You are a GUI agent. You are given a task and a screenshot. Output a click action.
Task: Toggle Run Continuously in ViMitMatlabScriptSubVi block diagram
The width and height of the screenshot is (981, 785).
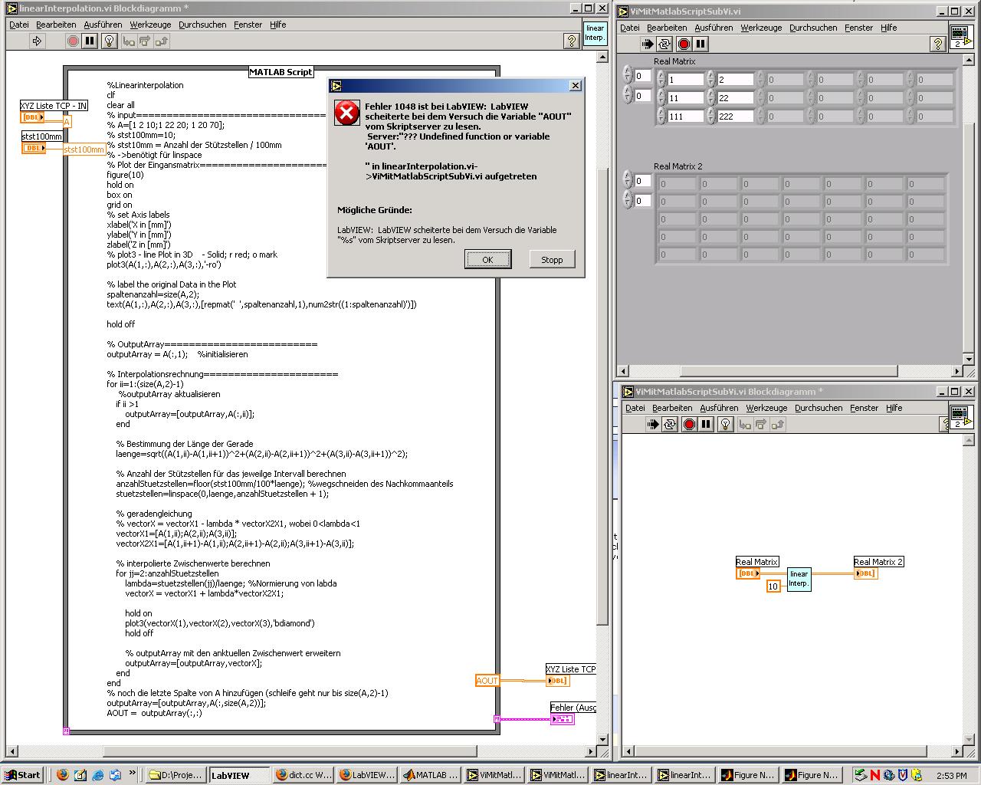point(670,424)
